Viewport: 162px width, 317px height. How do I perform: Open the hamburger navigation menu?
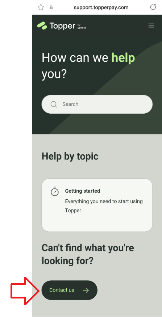(151, 26)
